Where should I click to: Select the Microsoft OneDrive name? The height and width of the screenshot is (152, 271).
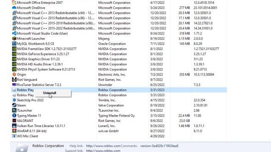coord(31,8)
